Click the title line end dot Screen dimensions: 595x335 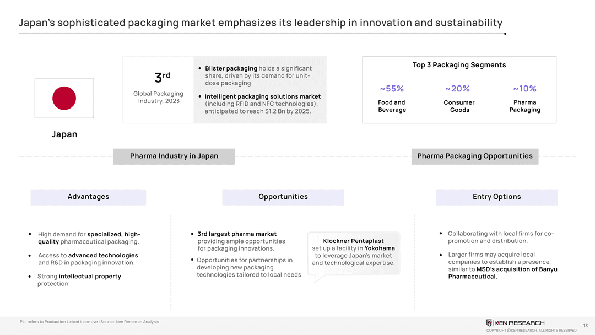(x=505, y=34)
